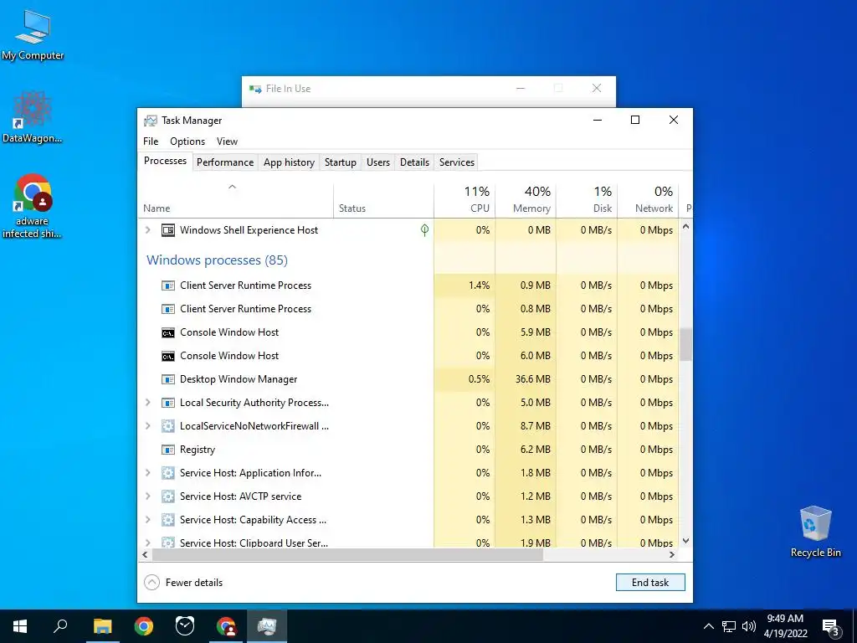857x643 pixels.
Task: Click the End task button
Action: [650, 583]
